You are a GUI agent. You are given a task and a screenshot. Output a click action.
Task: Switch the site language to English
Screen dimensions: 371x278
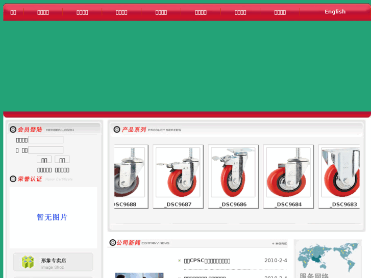coord(335,12)
